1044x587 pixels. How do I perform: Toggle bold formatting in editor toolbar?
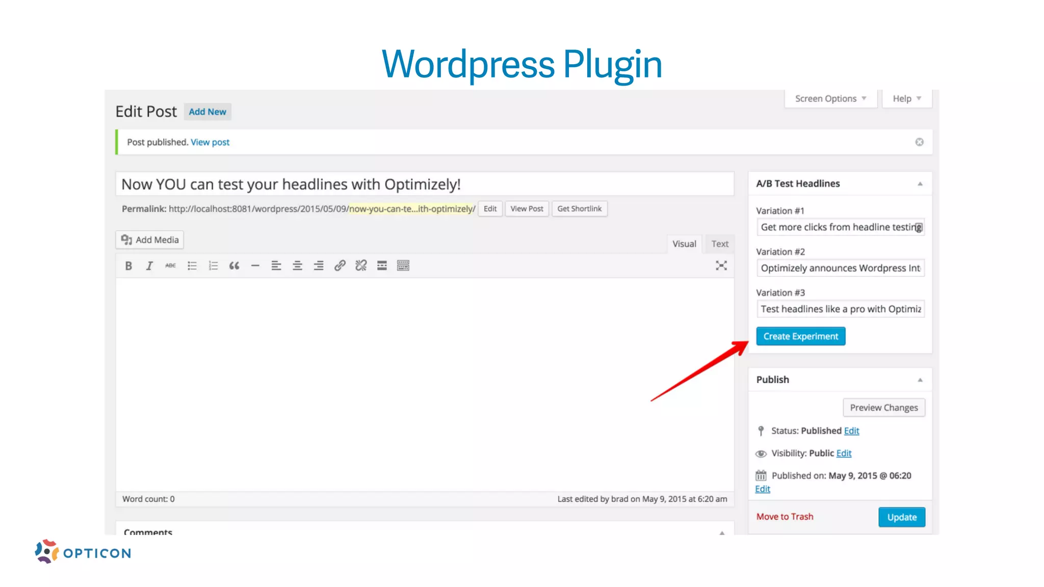[x=128, y=265]
